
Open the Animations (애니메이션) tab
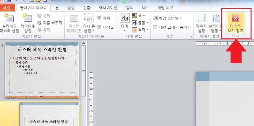coord(108,7)
